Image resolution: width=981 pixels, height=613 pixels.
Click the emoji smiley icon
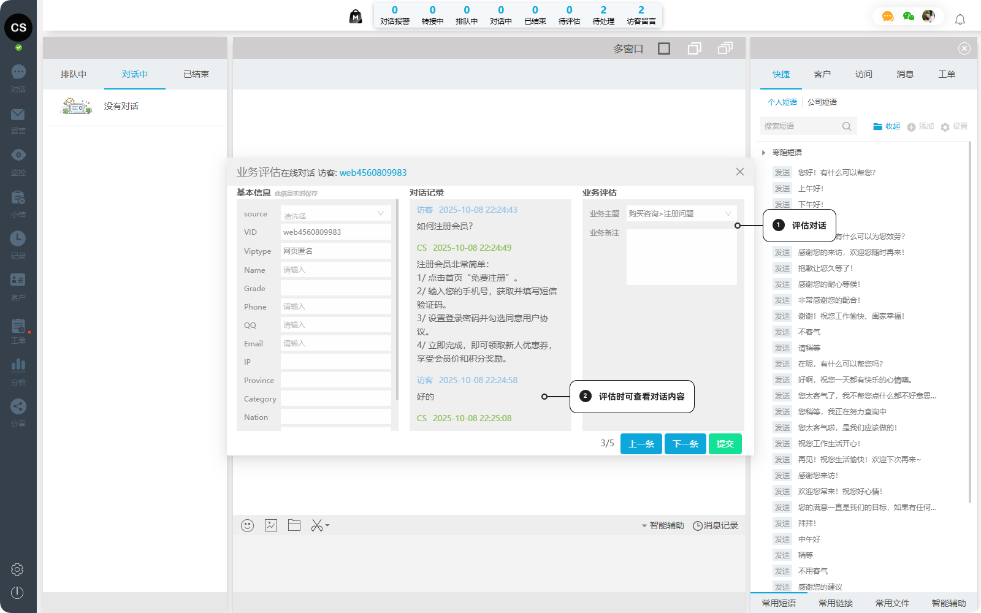[x=247, y=525]
